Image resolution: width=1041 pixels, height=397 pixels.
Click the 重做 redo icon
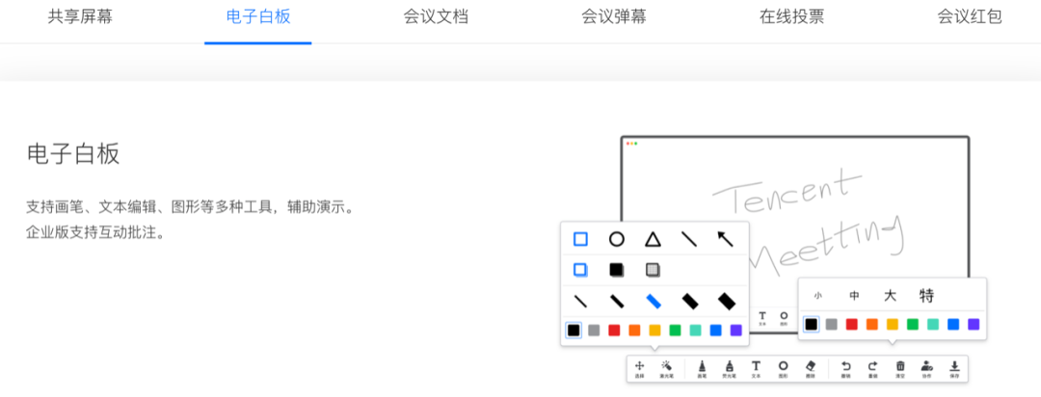coord(873,368)
